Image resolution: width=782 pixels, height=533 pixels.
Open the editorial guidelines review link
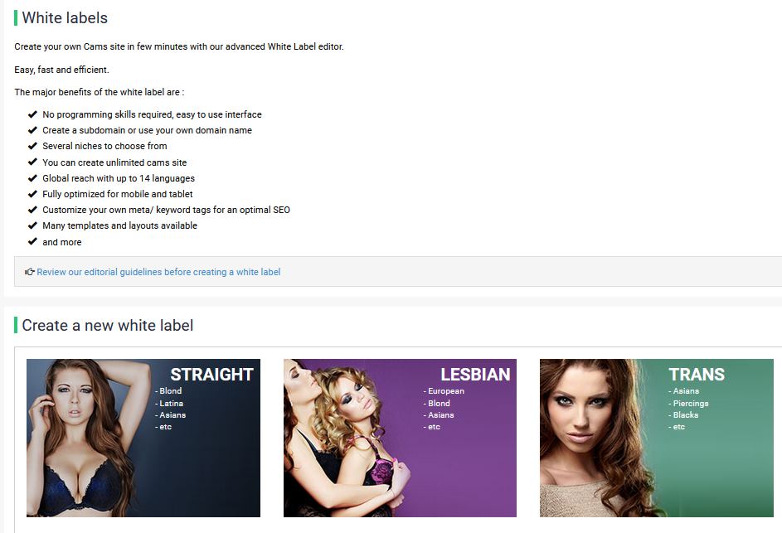coord(158,272)
